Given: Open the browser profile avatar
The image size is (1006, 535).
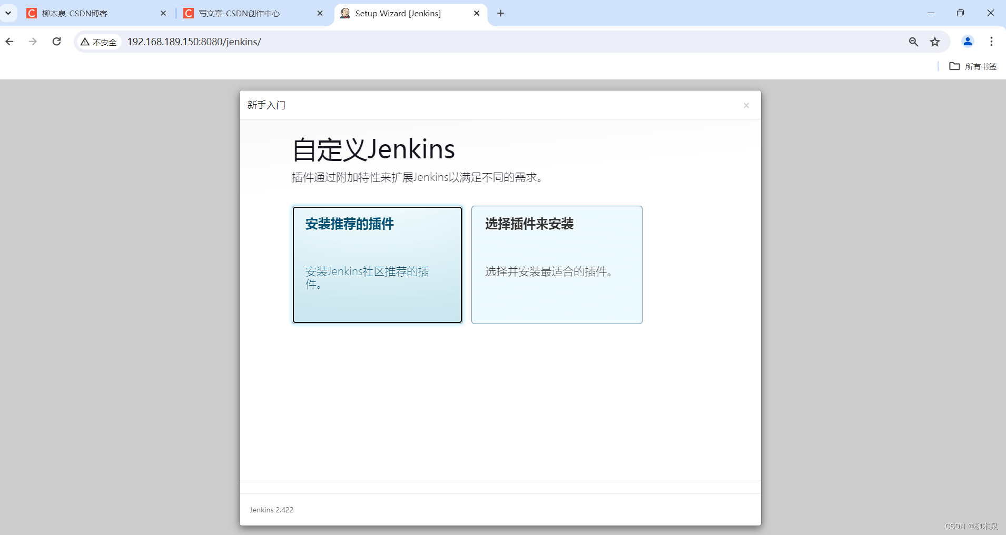Looking at the screenshot, I should click(968, 42).
